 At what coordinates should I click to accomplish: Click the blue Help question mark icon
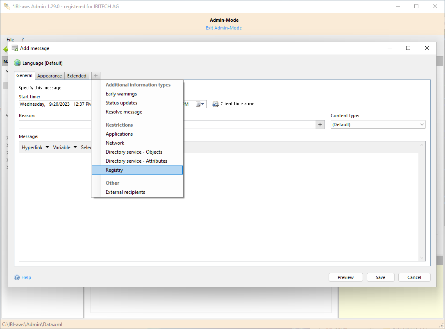(17, 277)
